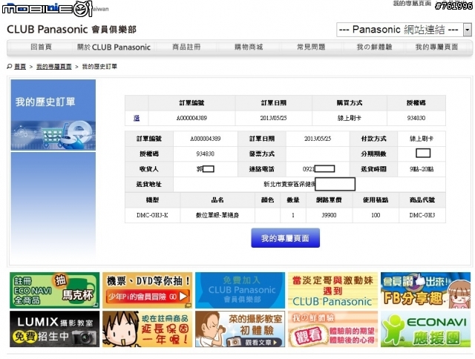Viewport: 475px width, 359px height.
Task: Open 購物商城 menu item
Action: pyautogui.click(x=249, y=47)
